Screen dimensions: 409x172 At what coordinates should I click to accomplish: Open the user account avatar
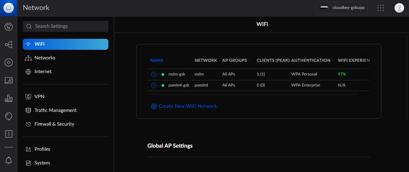pyautogui.click(x=399, y=8)
